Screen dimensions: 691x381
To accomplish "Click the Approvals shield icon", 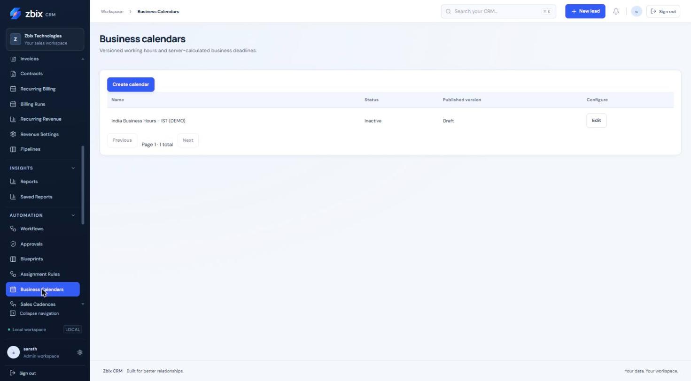I will tap(13, 244).
